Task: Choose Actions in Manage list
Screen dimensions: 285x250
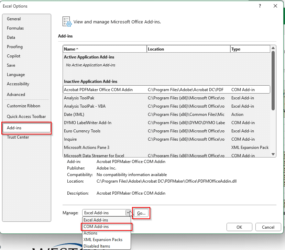Action: click(x=107, y=233)
